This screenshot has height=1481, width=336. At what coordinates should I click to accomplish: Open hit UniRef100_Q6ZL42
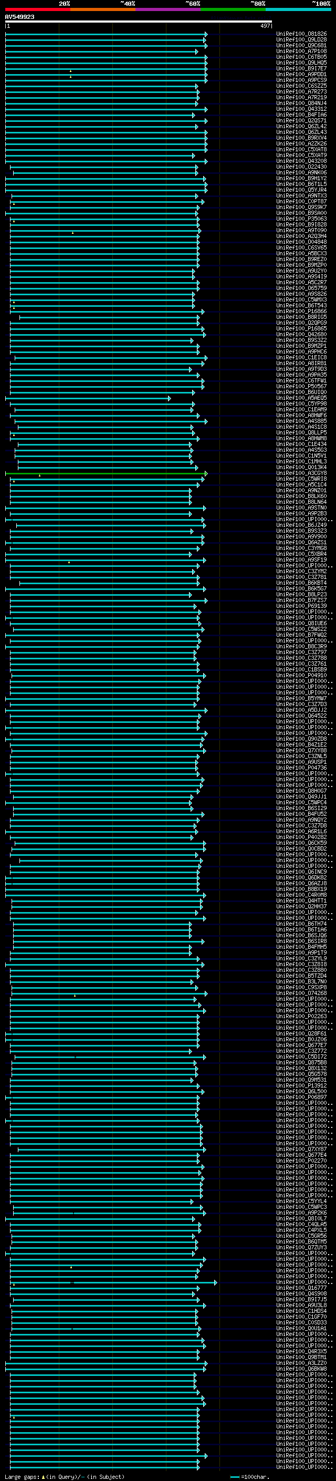tap(301, 127)
